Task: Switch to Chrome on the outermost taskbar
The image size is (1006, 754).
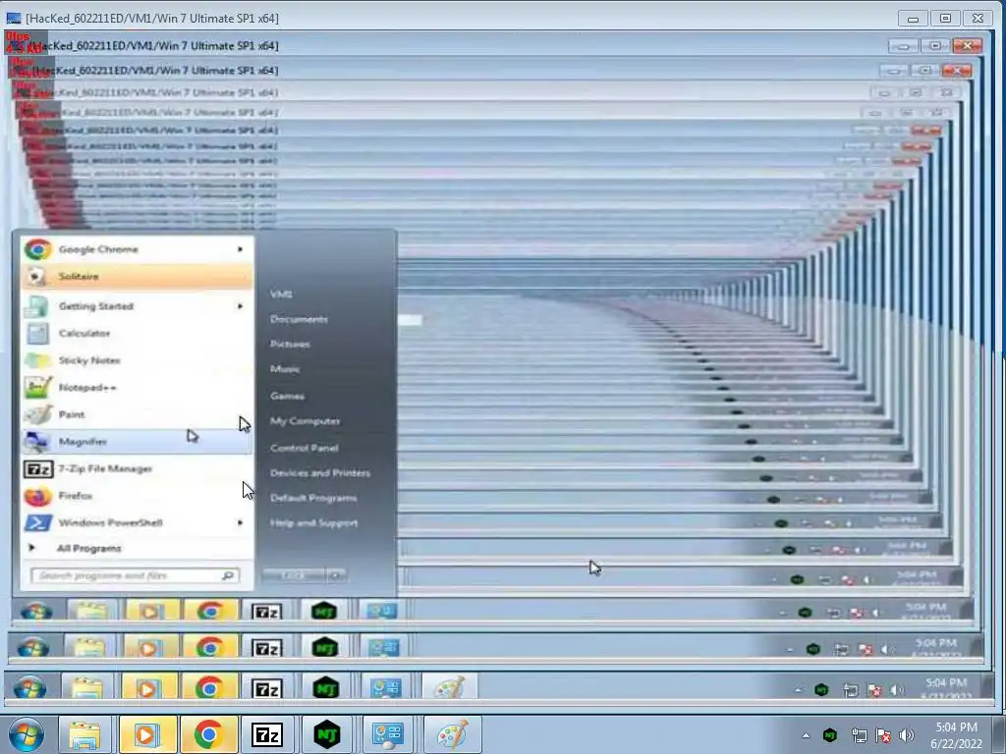Action: 208,734
